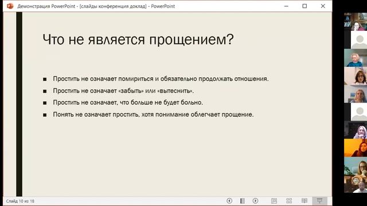Click the PowerPoint app logo in title bar
The width and height of the screenshot is (367, 206).
coord(10,6)
